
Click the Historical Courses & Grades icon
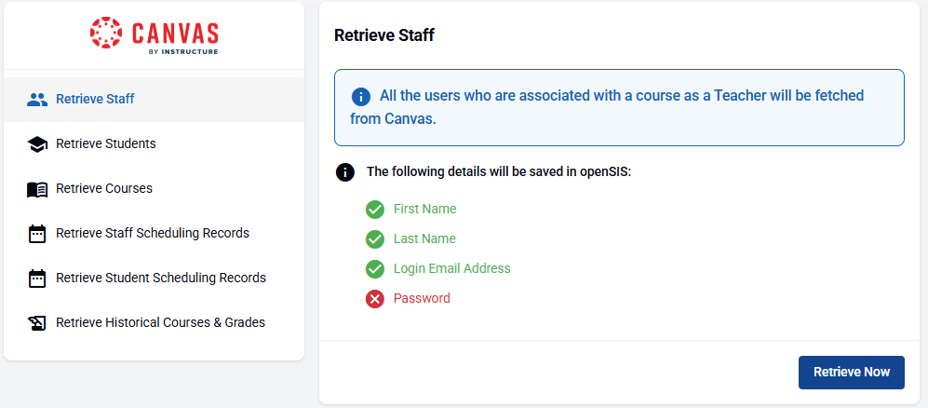click(x=37, y=323)
